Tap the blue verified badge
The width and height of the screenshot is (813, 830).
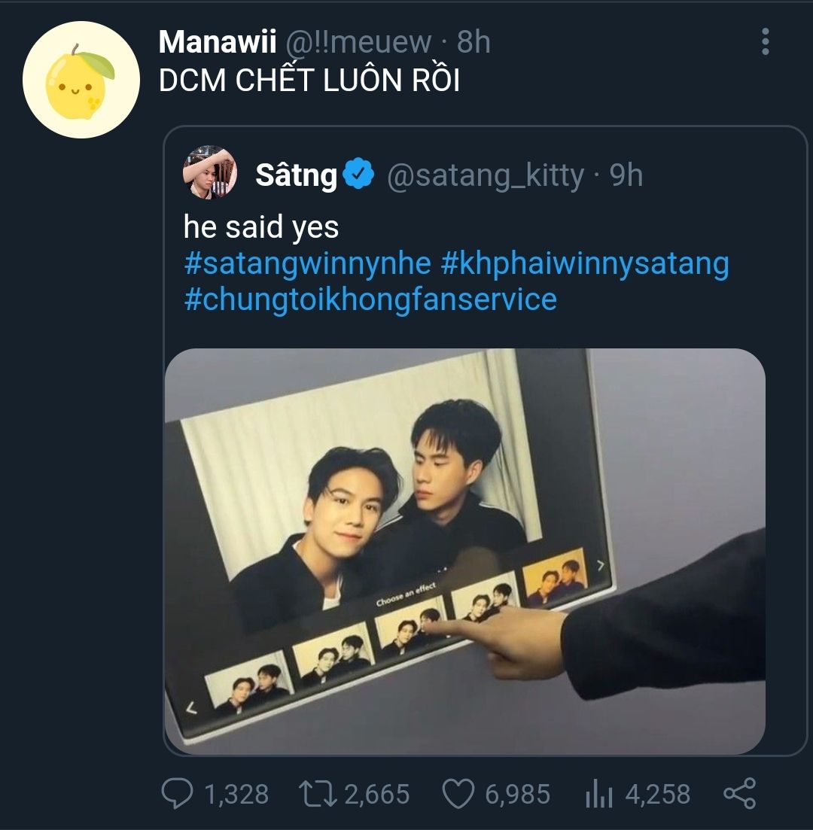pyautogui.click(x=359, y=175)
